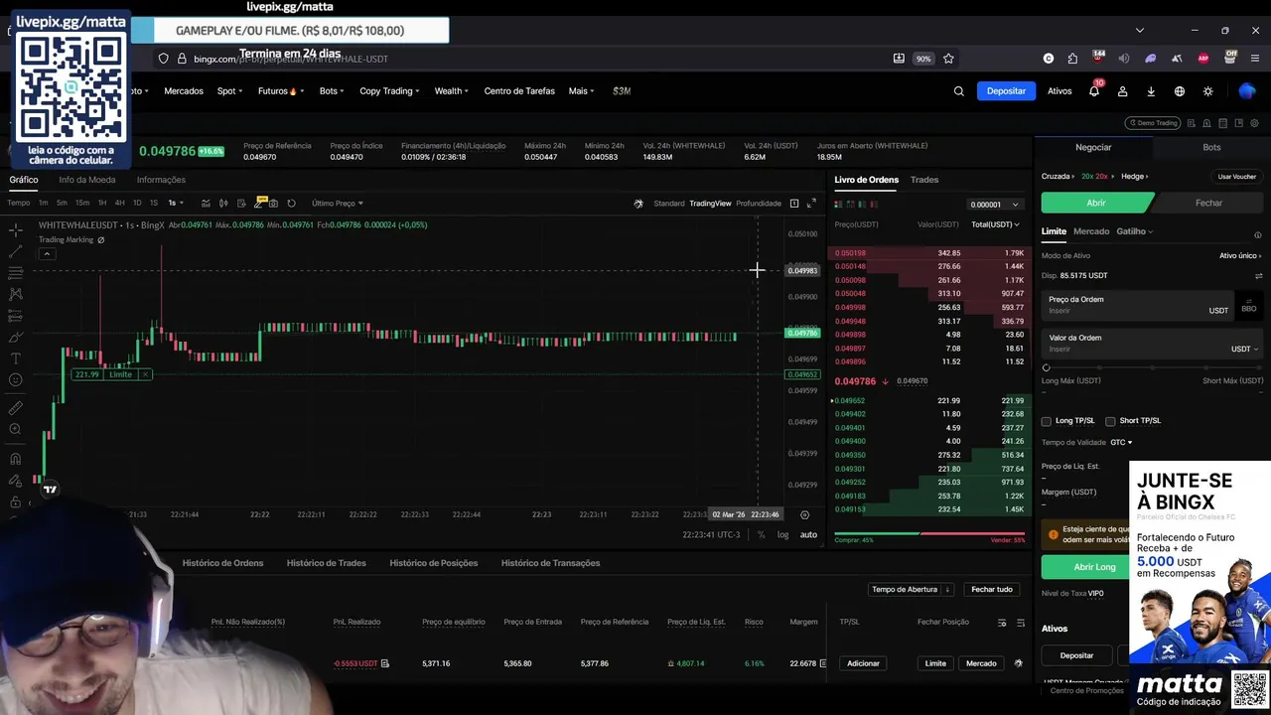1271x715 pixels.
Task: Click the transfer arrows beside available balance
Action: pyautogui.click(x=1258, y=275)
